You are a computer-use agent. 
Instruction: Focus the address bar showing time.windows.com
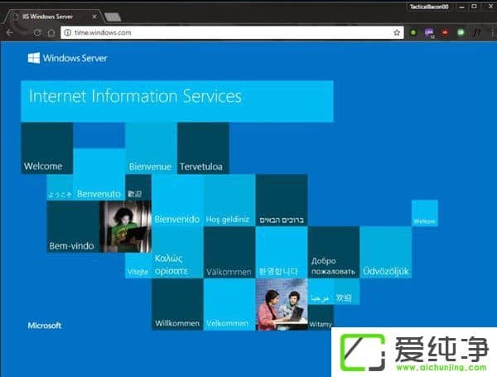coord(232,32)
